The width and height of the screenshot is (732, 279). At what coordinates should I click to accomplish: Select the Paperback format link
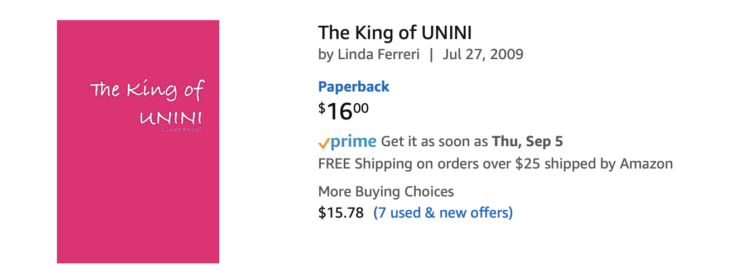coord(354,86)
